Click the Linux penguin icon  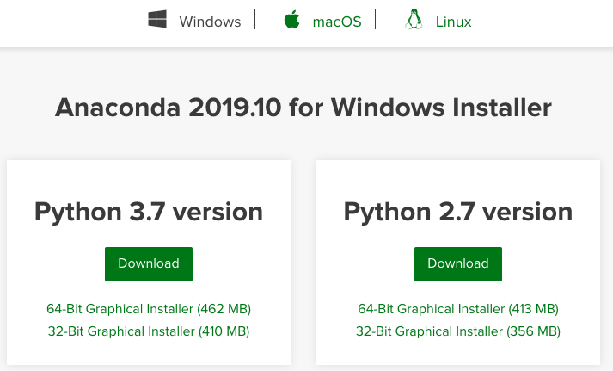[x=414, y=19]
